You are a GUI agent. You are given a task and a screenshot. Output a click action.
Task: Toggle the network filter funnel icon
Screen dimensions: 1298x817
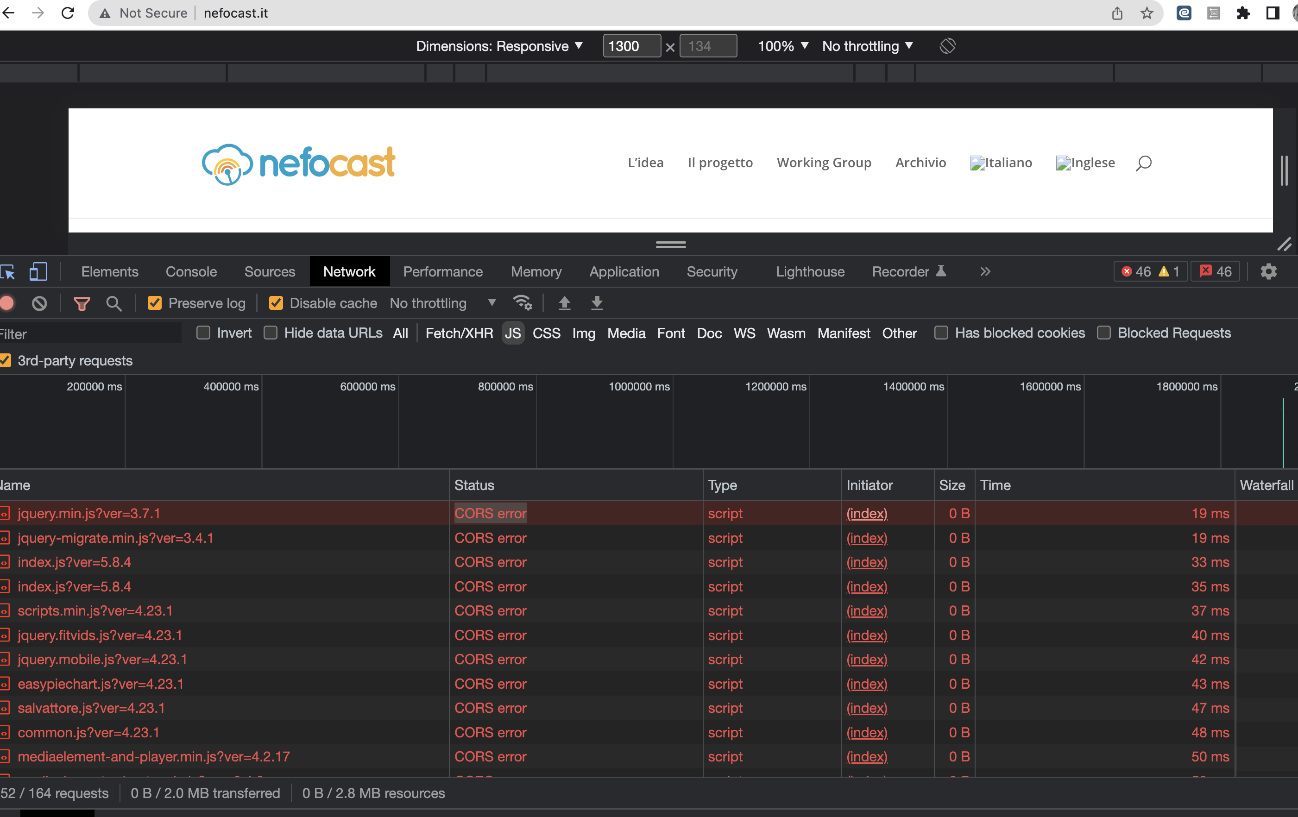pos(82,303)
